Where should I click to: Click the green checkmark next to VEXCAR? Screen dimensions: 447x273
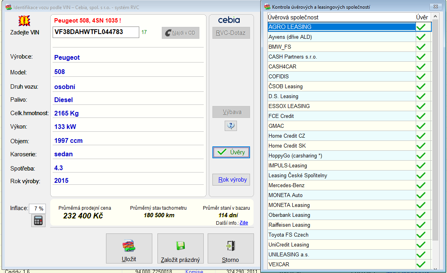pyautogui.click(x=422, y=264)
